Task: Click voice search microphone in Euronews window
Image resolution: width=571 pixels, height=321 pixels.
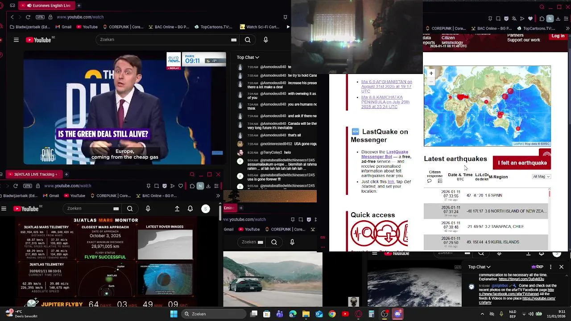Action: click(x=266, y=40)
